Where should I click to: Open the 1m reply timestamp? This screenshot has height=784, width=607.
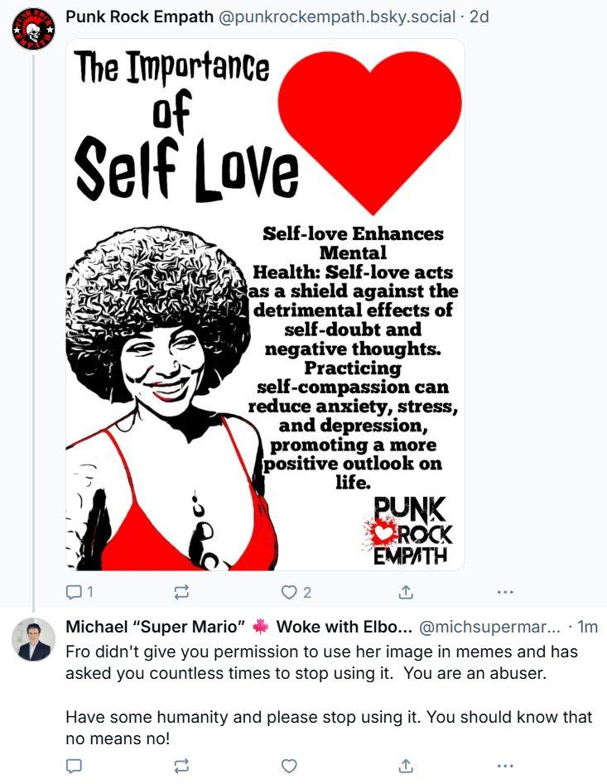pyautogui.click(x=587, y=627)
